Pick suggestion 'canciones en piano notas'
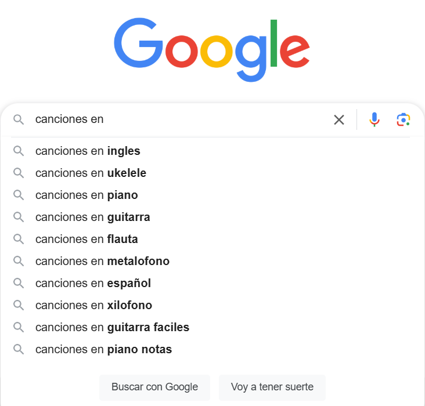The height and width of the screenshot is (406, 425). (103, 349)
